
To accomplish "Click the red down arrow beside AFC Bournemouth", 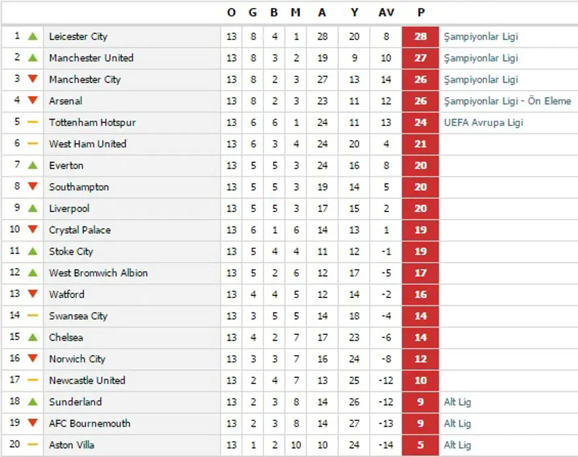I will click(33, 424).
